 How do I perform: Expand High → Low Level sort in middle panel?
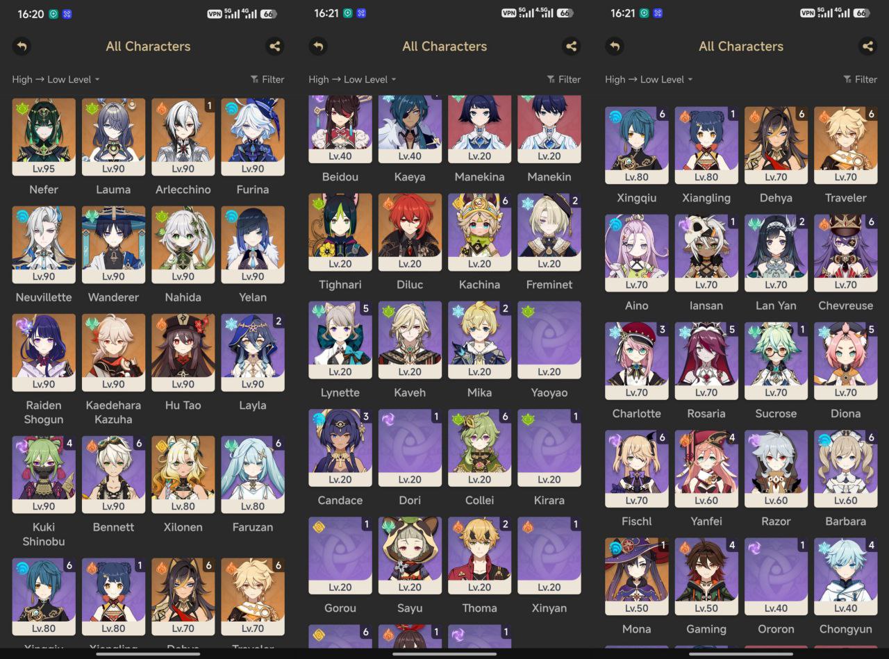pos(353,79)
